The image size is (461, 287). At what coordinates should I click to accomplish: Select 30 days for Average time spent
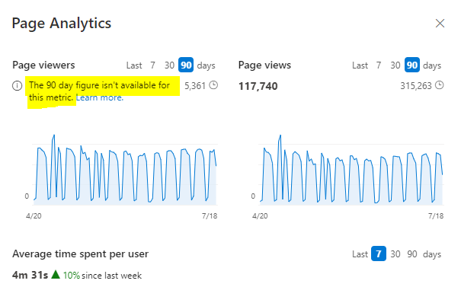[395, 254]
